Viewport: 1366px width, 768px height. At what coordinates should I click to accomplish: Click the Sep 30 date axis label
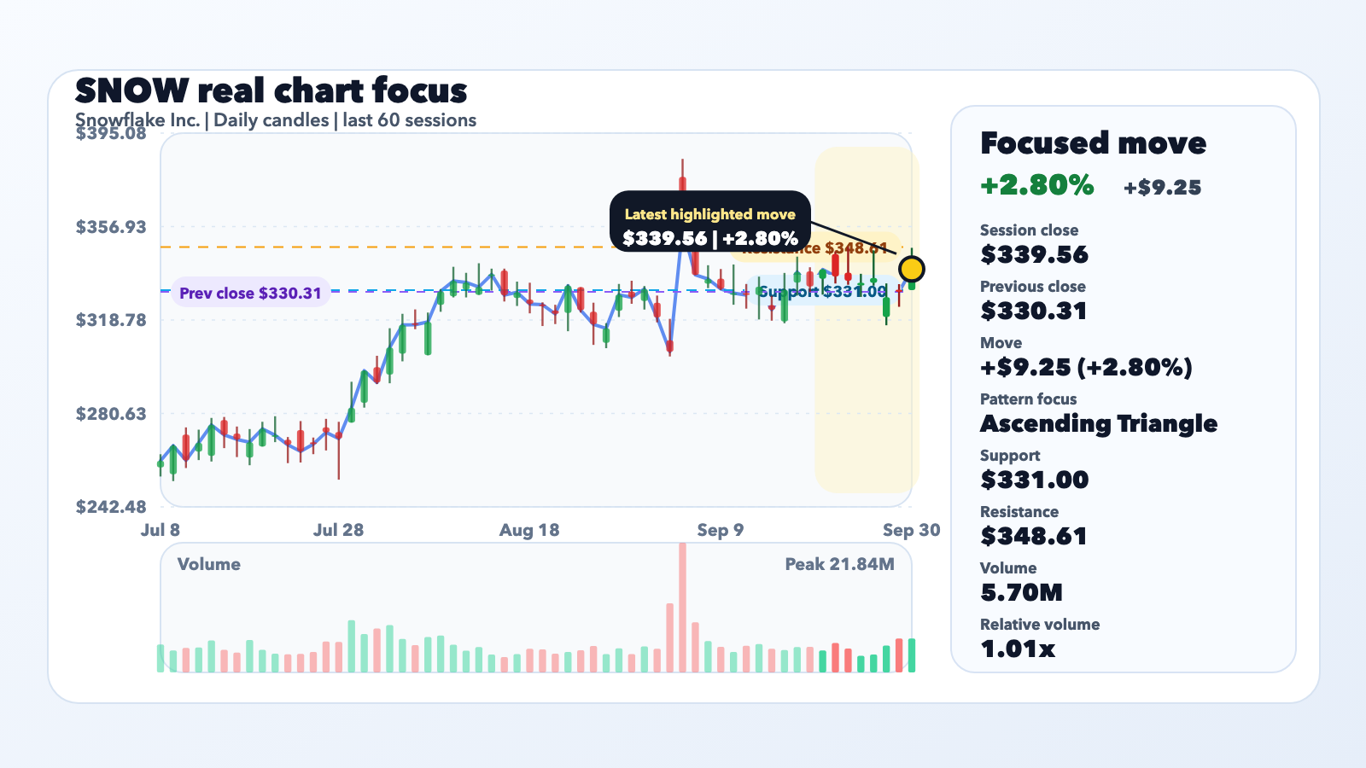[911, 530]
